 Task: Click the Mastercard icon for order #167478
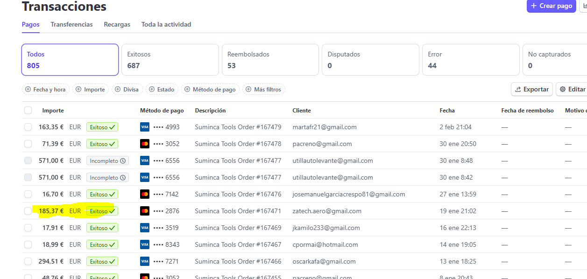coord(145,144)
